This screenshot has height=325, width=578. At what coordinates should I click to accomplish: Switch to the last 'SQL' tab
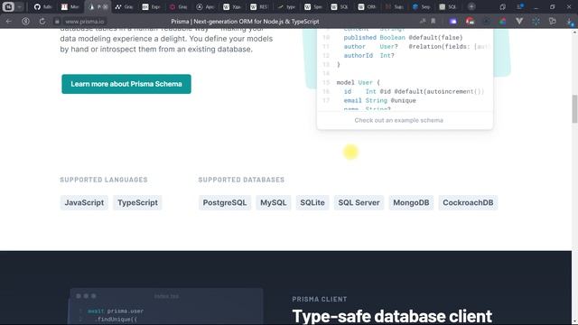pyautogui.click(x=448, y=7)
